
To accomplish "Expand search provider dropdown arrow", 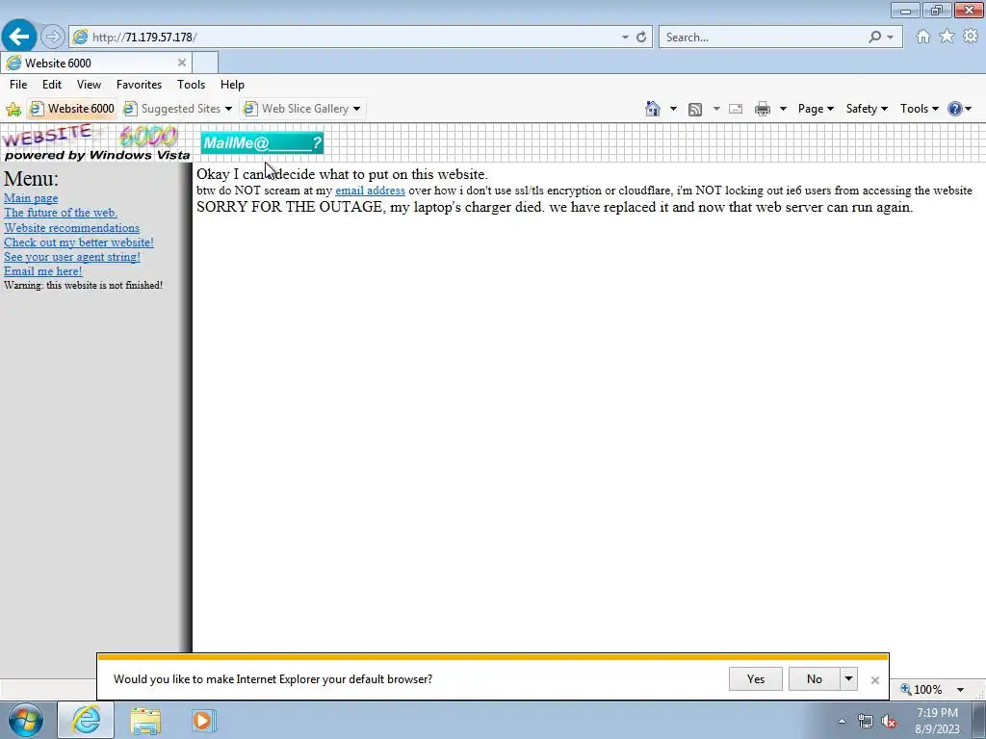I will tap(890, 38).
